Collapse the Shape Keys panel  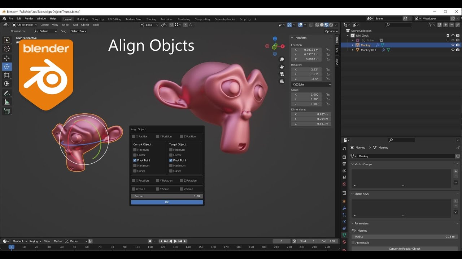353,194
